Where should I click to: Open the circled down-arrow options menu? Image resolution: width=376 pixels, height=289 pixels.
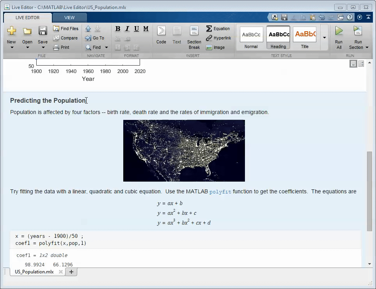360,17
